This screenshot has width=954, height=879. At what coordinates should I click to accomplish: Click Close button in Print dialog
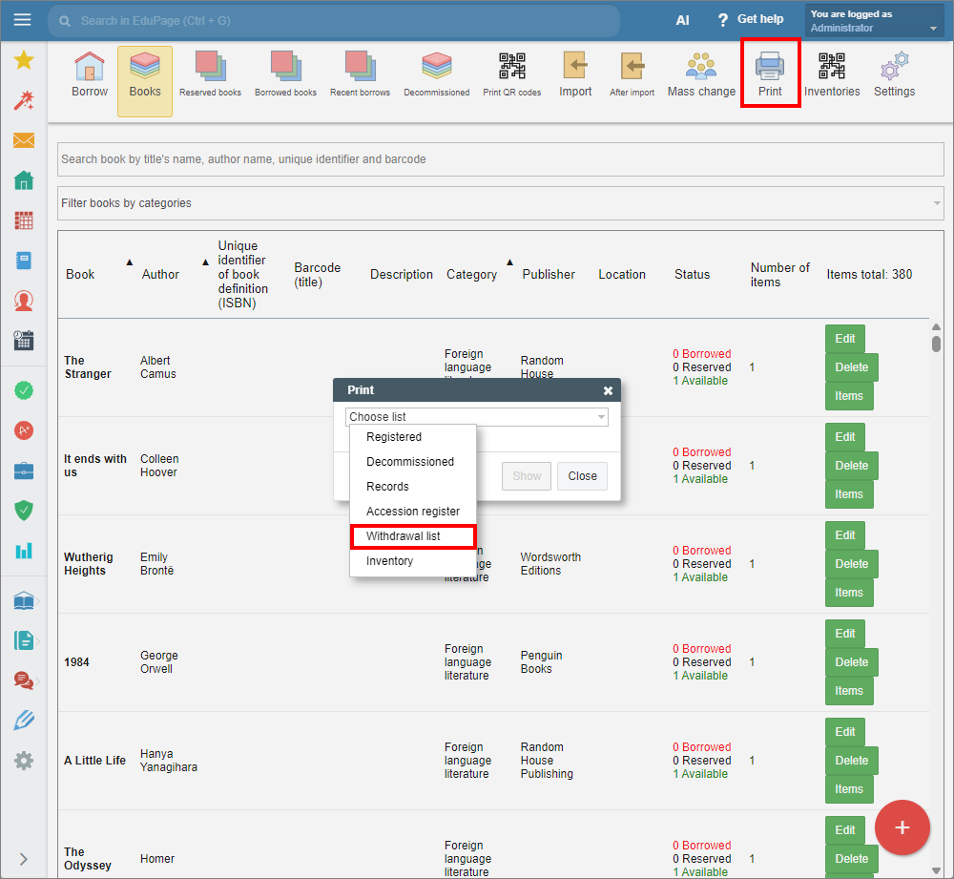coord(582,476)
